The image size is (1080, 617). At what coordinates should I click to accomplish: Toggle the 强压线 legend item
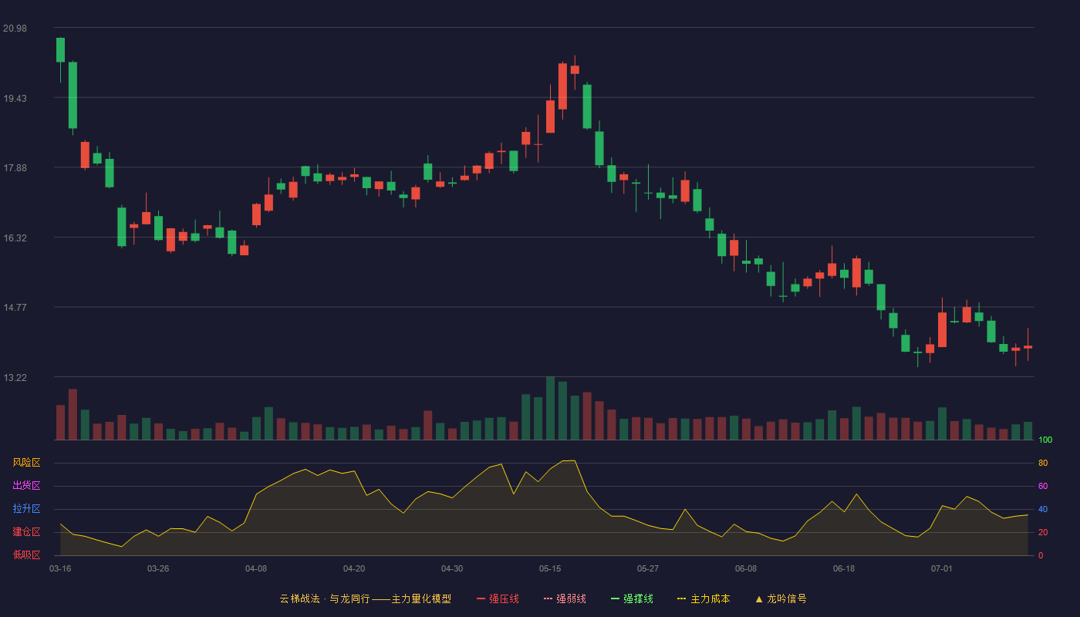pyautogui.click(x=498, y=598)
